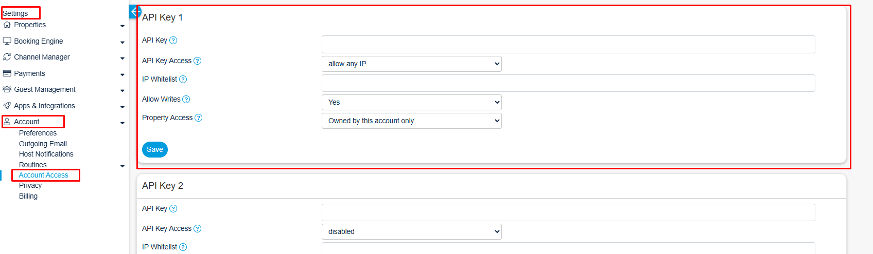Click help icon next to API Key 1's IP Whitelist
Image resolution: width=873 pixels, height=254 pixels.
(x=183, y=80)
